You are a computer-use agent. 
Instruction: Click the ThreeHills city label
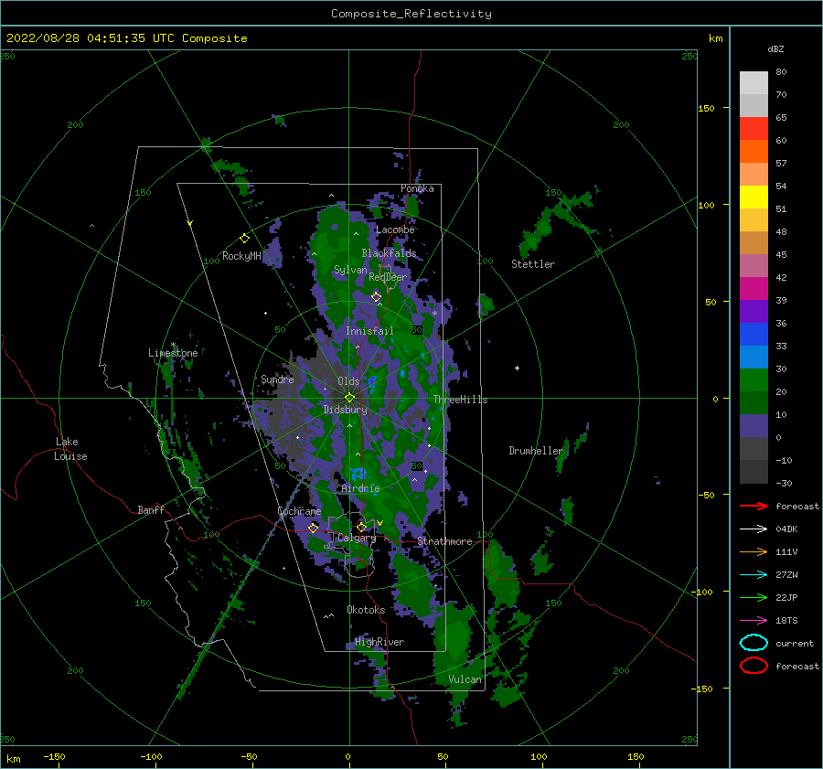click(460, 400)
